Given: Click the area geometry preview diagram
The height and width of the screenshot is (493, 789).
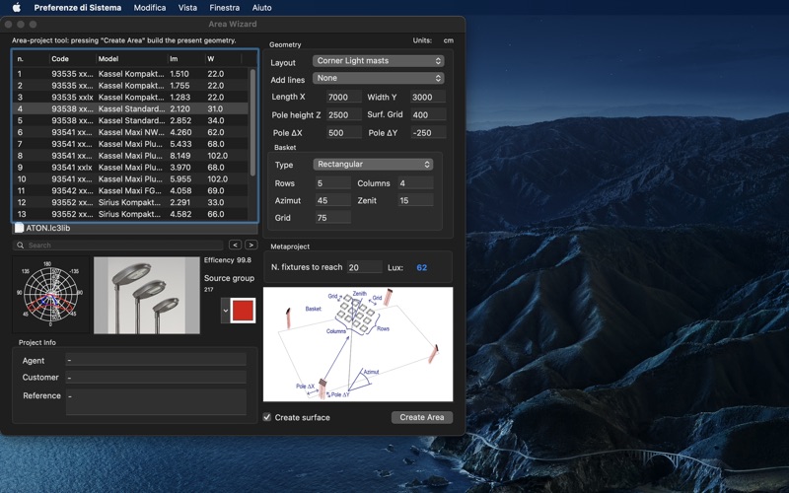Looking at the screenshot, I should [x=358, y=344].
